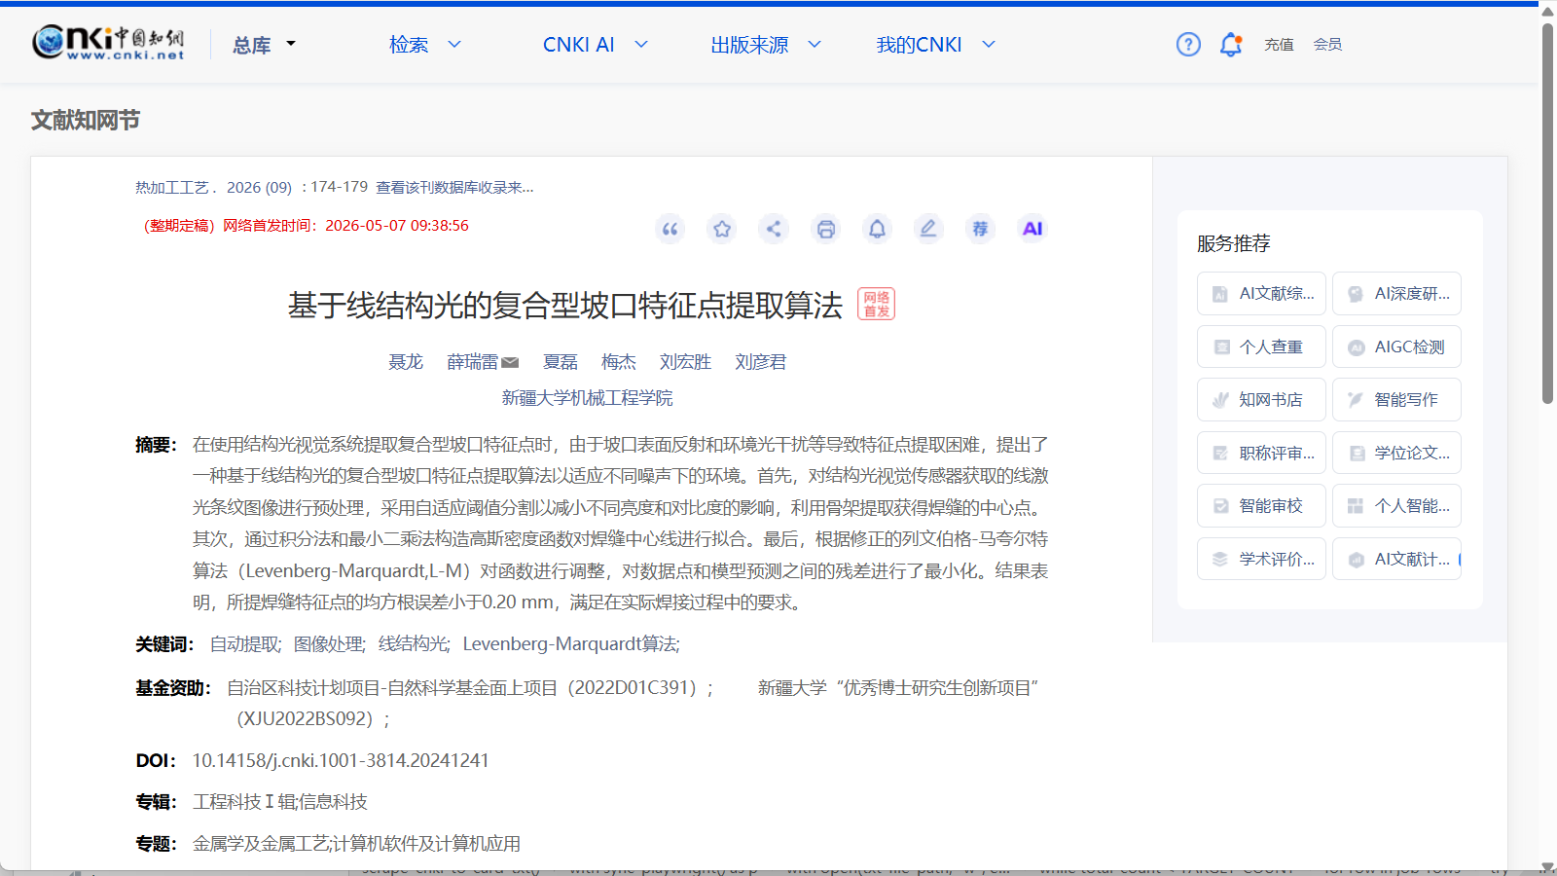The width and height of the screenshot is (1557, 876).
Task: Click the pencil note icon
Action: pyautogui.click(x=928, y=229)
